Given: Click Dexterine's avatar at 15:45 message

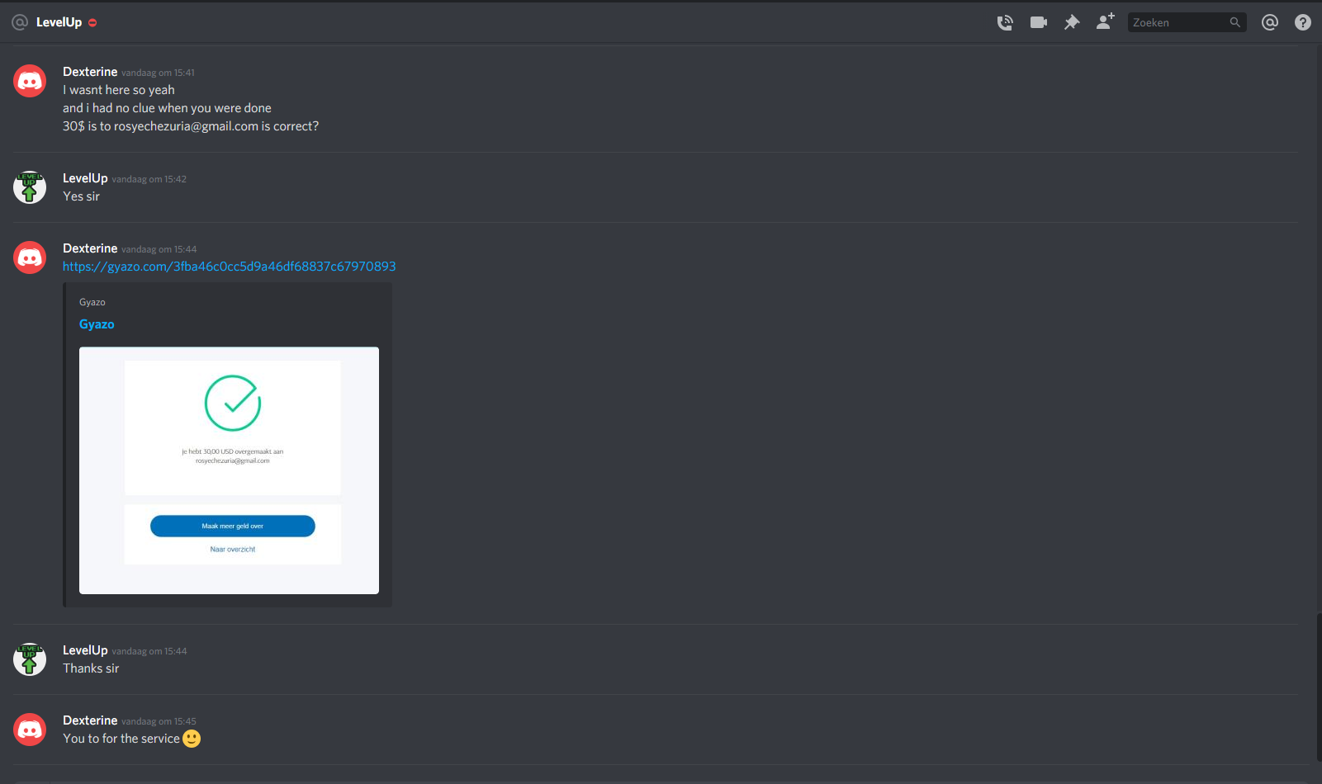Looking at the screenshot, I should point(30,730).
